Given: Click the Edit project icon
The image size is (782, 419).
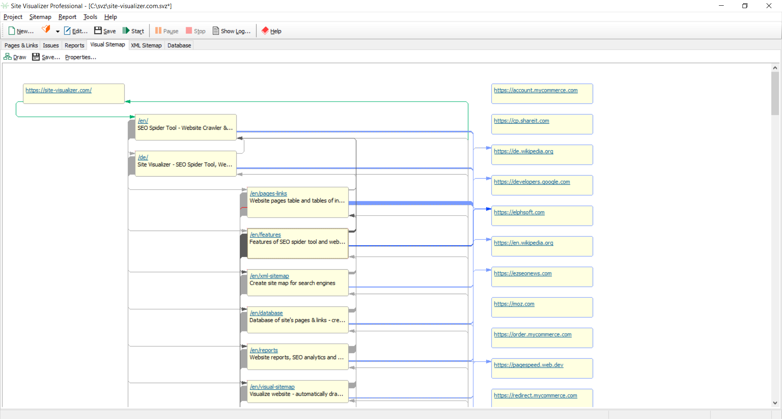Looking at the screenshot, I should [x=67, y=31].
